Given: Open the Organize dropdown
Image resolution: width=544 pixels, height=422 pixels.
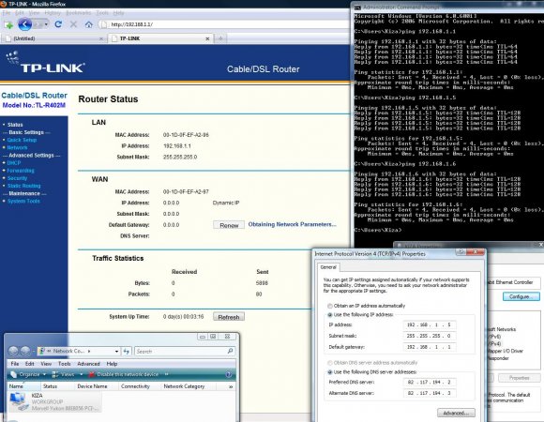Looking at the screenshot, I should [28, 374].
